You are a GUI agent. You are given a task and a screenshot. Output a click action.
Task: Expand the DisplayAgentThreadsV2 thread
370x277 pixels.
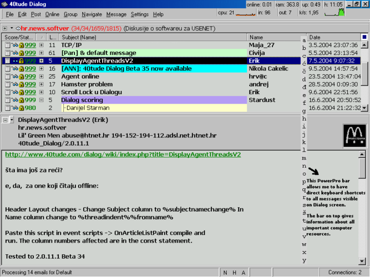41,61
